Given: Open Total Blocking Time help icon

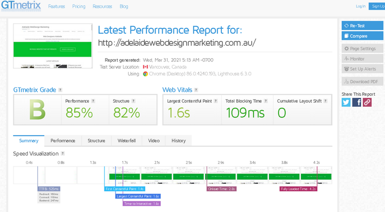Looking at the screenshot, I should point(266,101).
